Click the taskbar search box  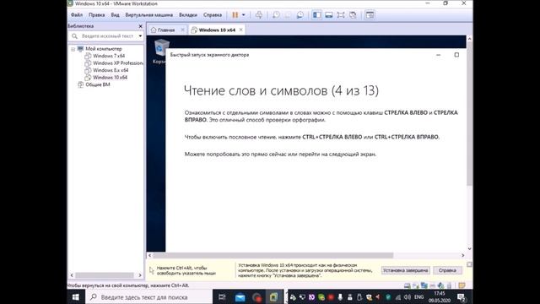coord(148,297)
